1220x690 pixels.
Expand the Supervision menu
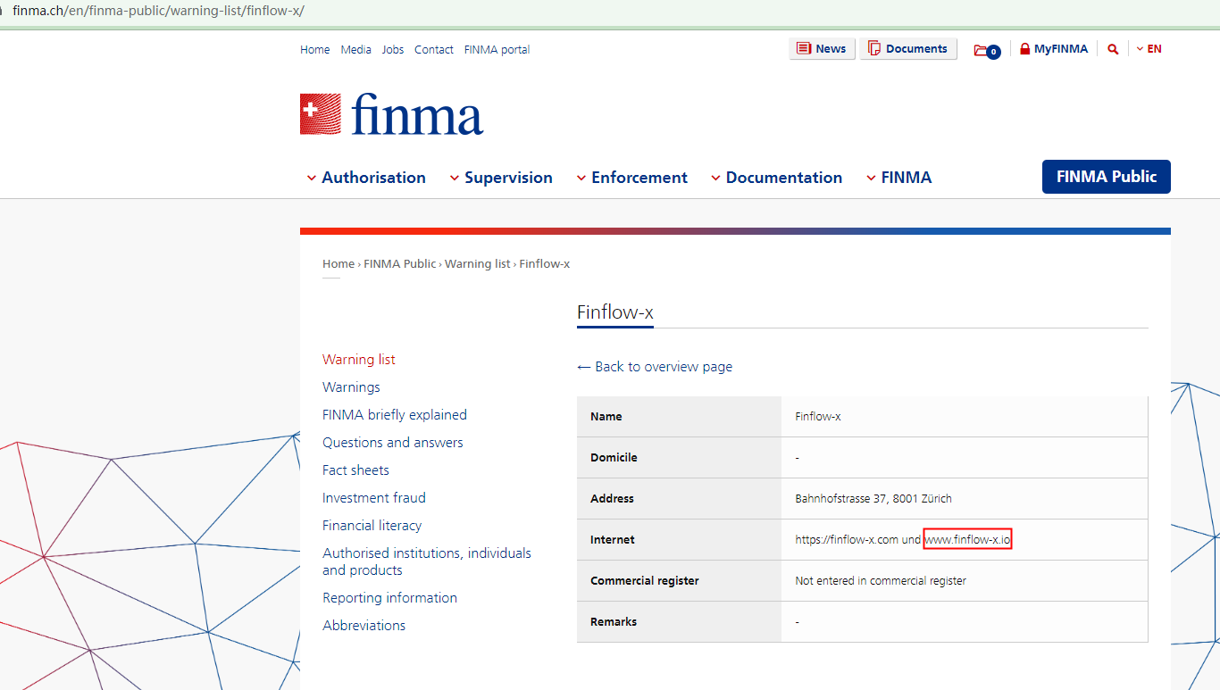pos(501,178)
